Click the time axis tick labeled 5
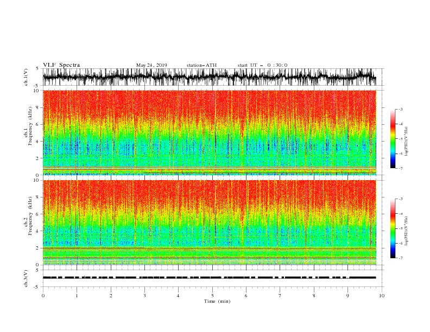Image resolution: width=430 pixels, height=332 pixels. click(212, 296)
